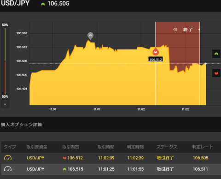Click the 購入オプション詳細 section header
221x179 pixels.
point(21,125)
